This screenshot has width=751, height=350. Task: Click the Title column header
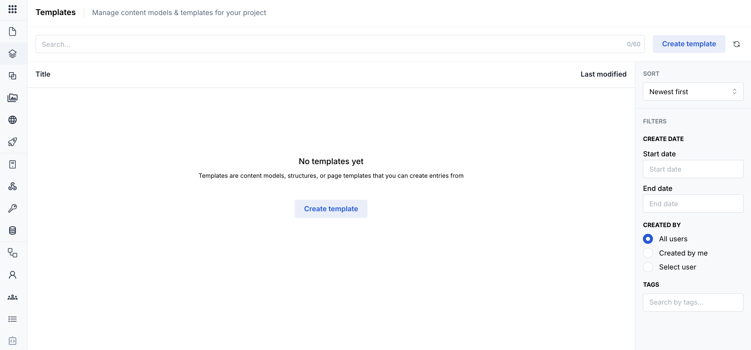[x=43, y=74]
